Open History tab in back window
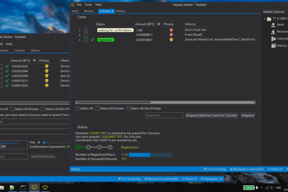The height and width of the screenshot is (192, 288). click(35, 51)
